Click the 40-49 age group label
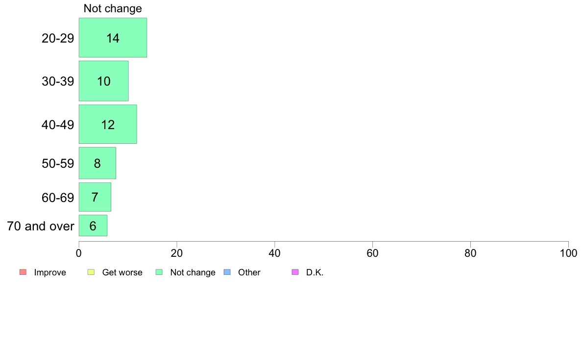582x360 pixels. (58, 125)
